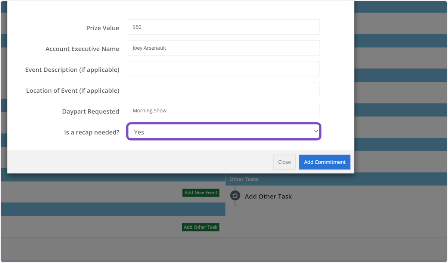The width and height of the screenshot is (448, 263).
Task: Click the 'Account Executive Name' label
Action: (x=82, y=49)
